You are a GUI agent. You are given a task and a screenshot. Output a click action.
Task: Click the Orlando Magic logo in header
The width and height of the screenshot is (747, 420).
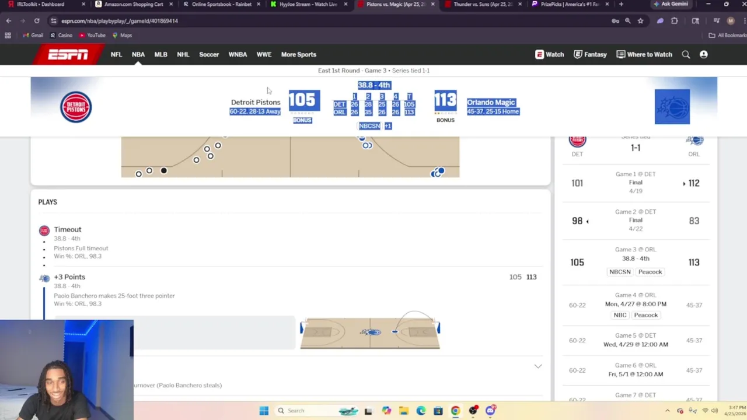[672, 107]
